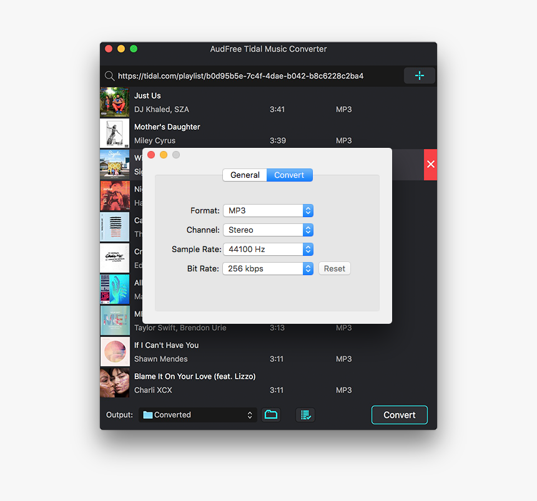Click the search magnifier icon
537x501 pixels.
(x=110, y=75)
